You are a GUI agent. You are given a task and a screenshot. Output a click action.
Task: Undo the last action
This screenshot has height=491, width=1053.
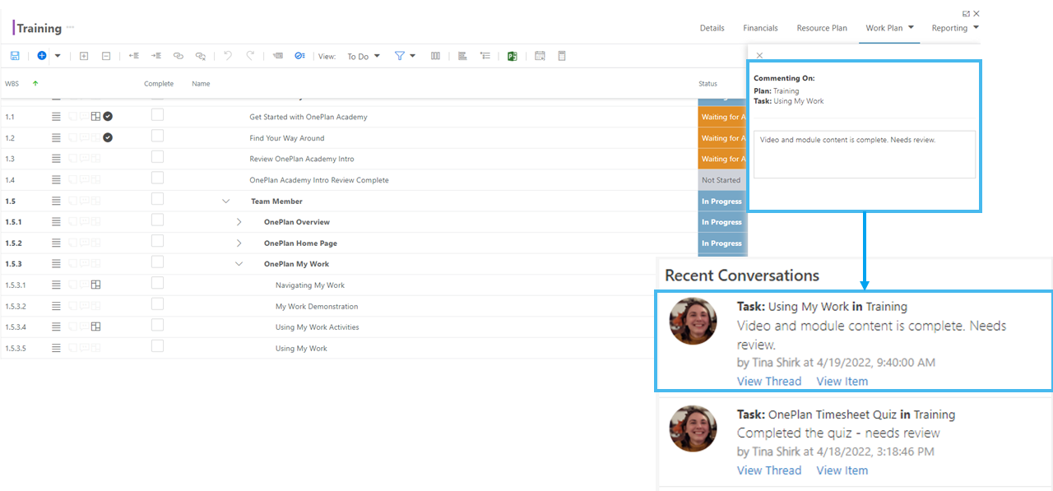[x=228, y=56]
